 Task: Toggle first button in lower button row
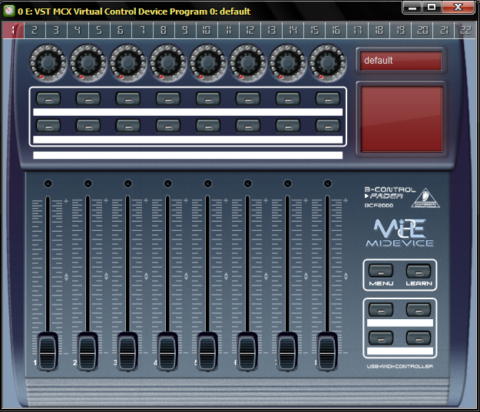48,126
